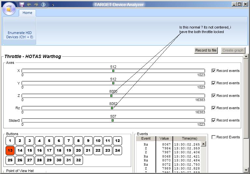Viewport: 250px width, 174px height.
Task: Click the Redo arrow in quick access toolbar
Action: coord(36,5)
